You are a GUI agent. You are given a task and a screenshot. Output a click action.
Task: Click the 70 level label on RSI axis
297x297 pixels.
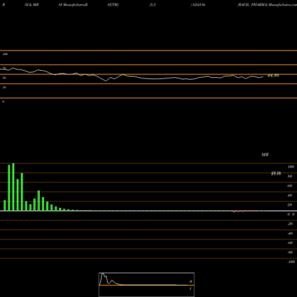[x=4, y=68]
